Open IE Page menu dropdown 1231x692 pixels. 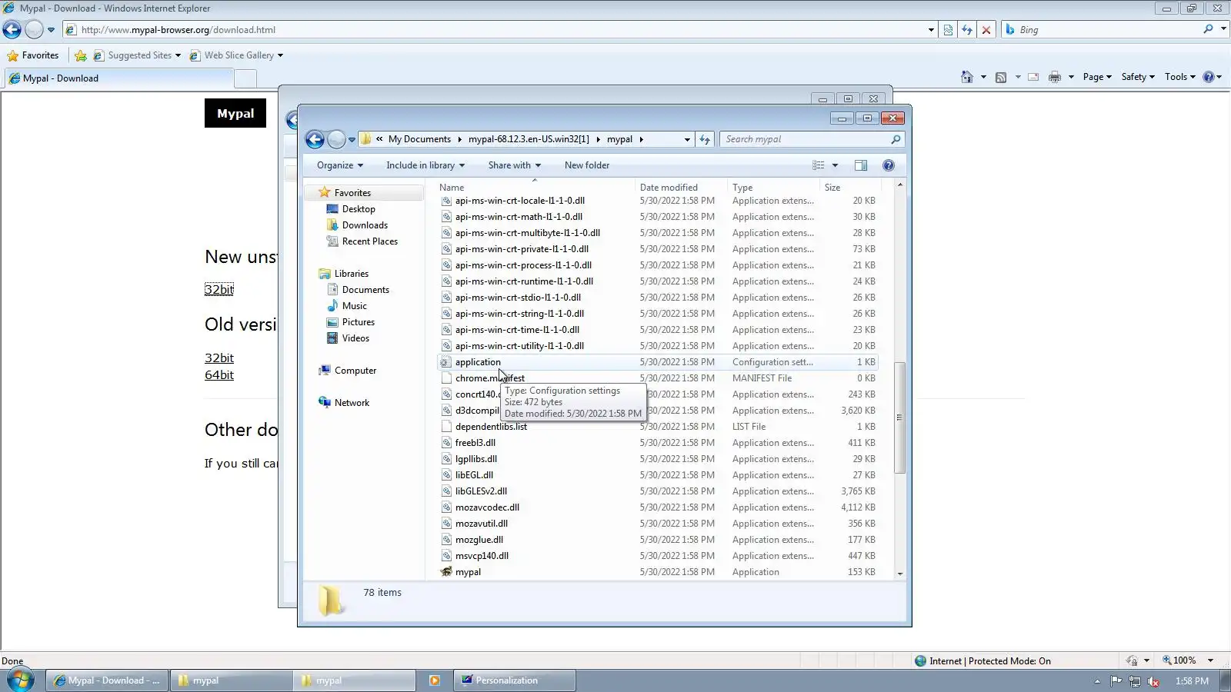[x=1097, y=77]
